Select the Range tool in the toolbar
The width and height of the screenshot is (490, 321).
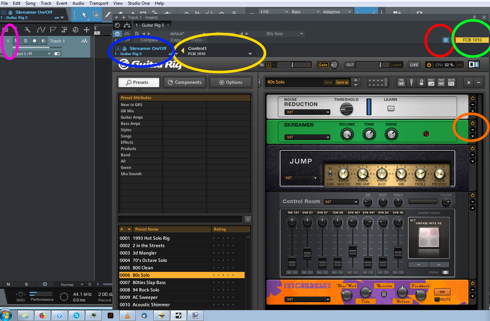96,15
